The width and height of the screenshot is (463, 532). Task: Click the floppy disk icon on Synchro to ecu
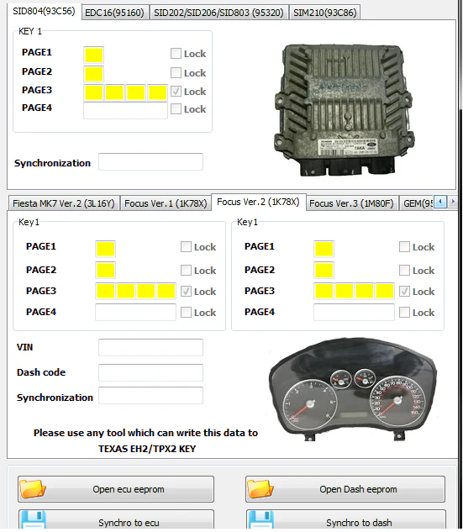click(34, 520)
